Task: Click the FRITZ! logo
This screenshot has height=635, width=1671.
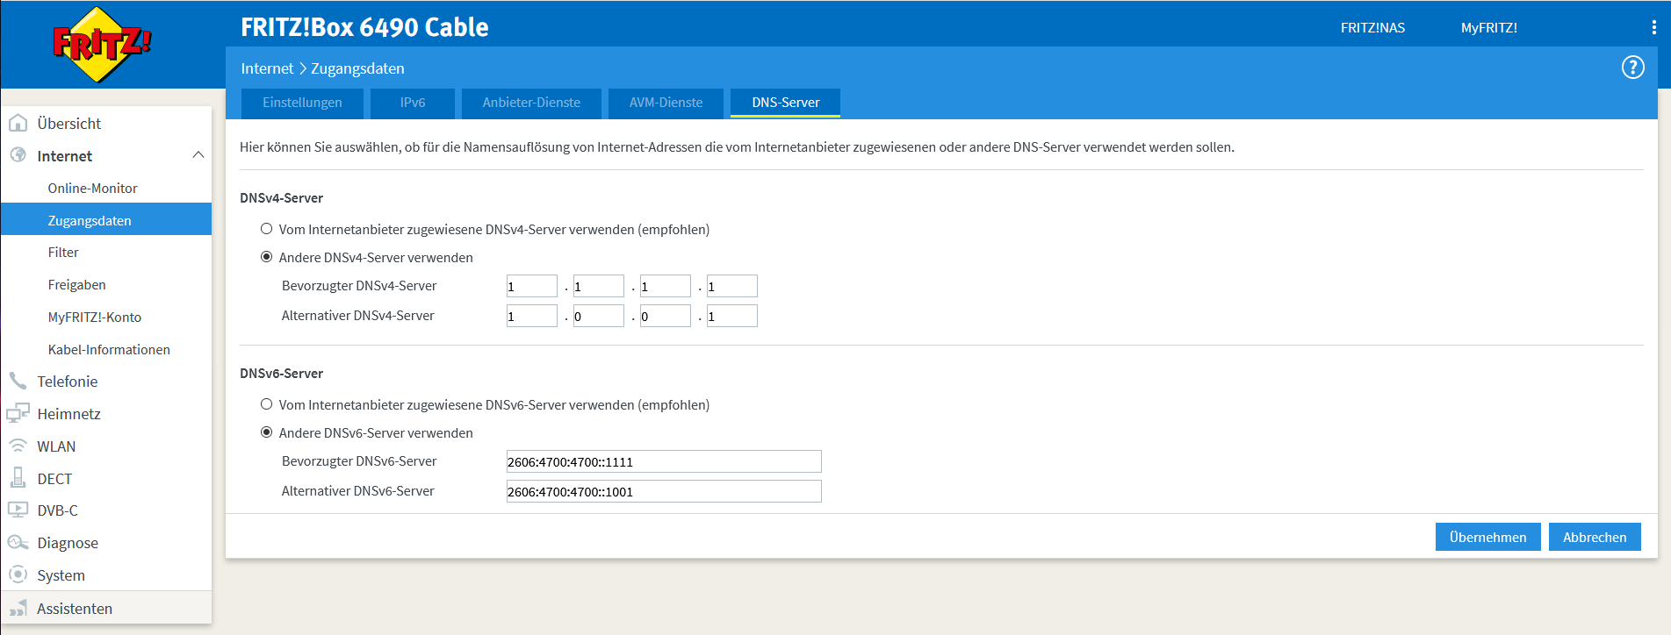Action: tap(102, 45)
